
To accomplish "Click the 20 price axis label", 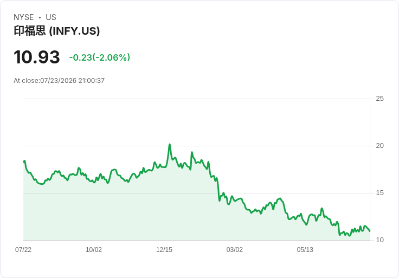I will (x=379, y=146).
